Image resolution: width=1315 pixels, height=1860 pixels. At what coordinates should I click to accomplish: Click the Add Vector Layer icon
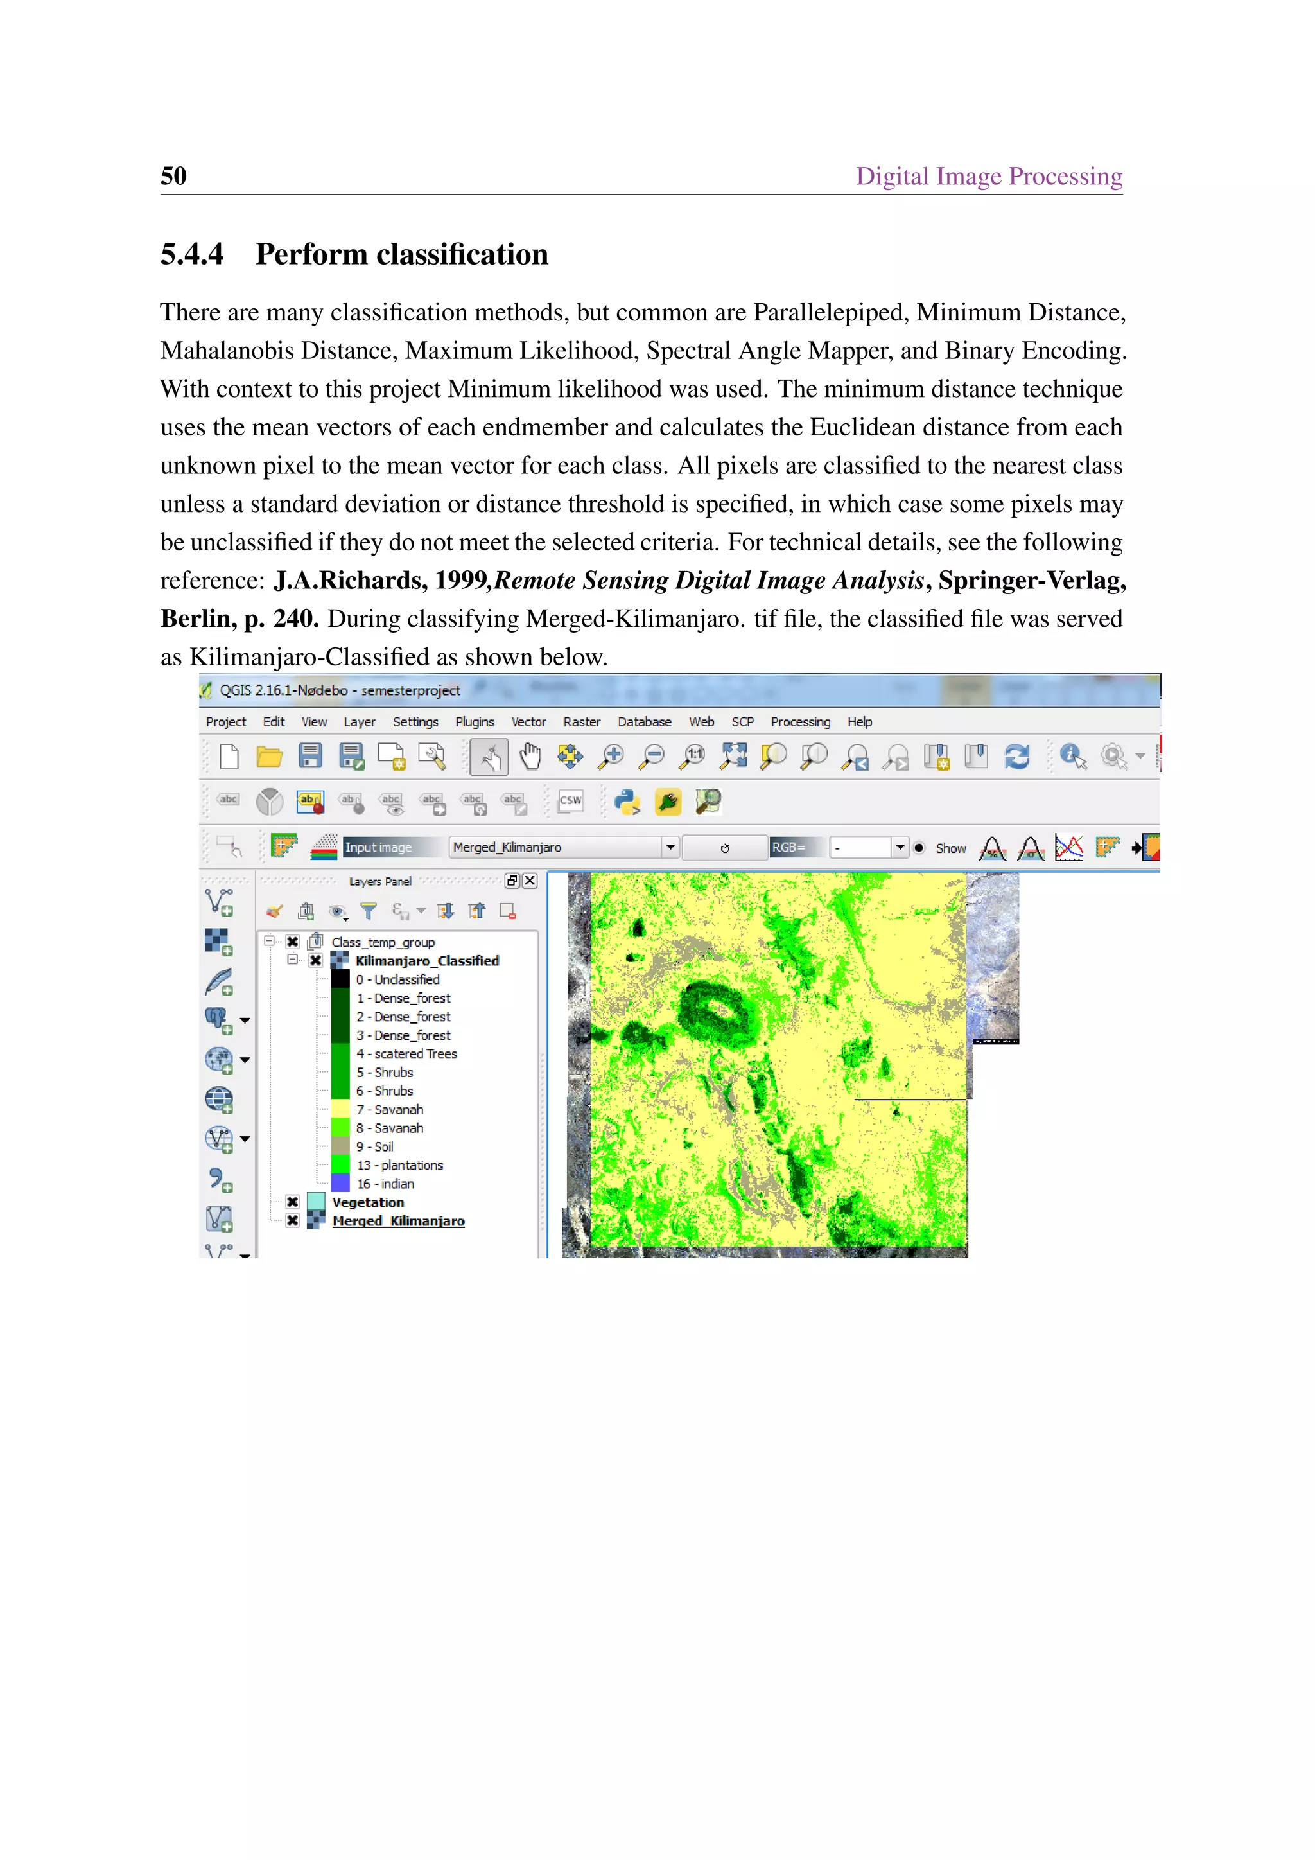(x=218, y=901)
